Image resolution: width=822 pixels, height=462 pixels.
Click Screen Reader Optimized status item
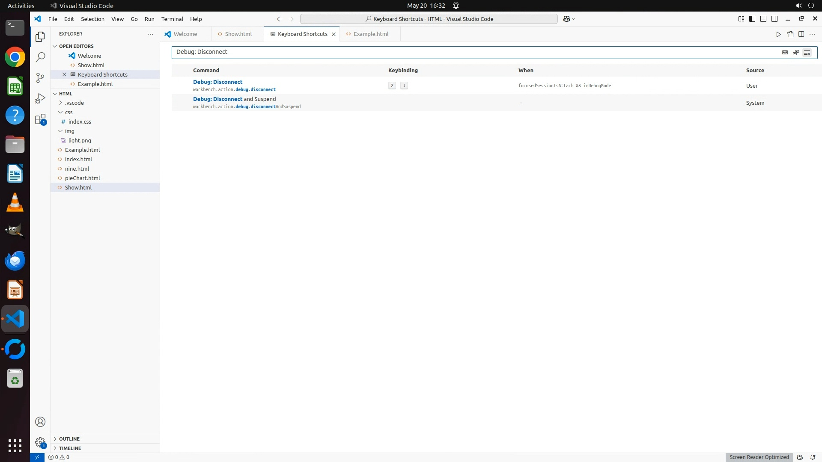tap(759, 457)
